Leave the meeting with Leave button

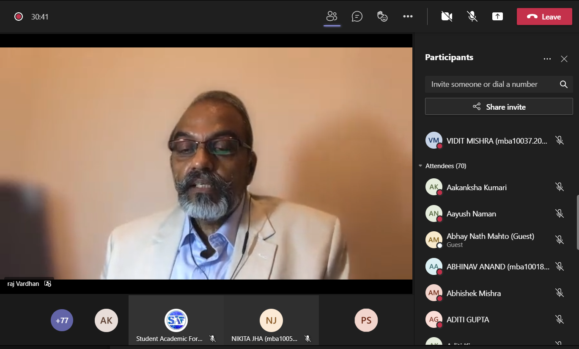point(544,17)
